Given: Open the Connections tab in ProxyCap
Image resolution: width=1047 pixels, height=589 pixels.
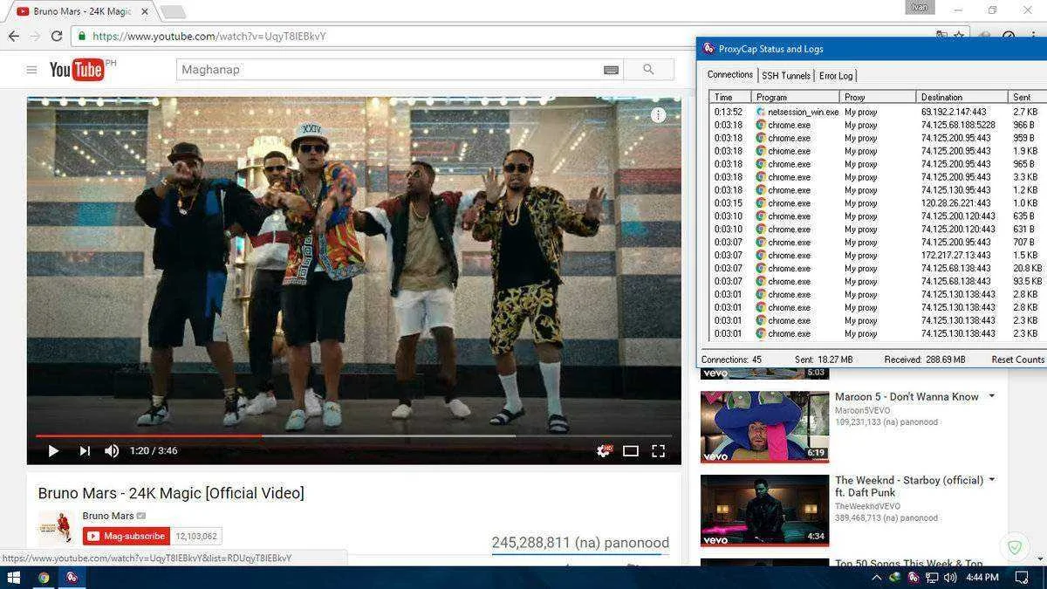Looking at the screenshot, I should pyautogui.click(x=730, y=74).
